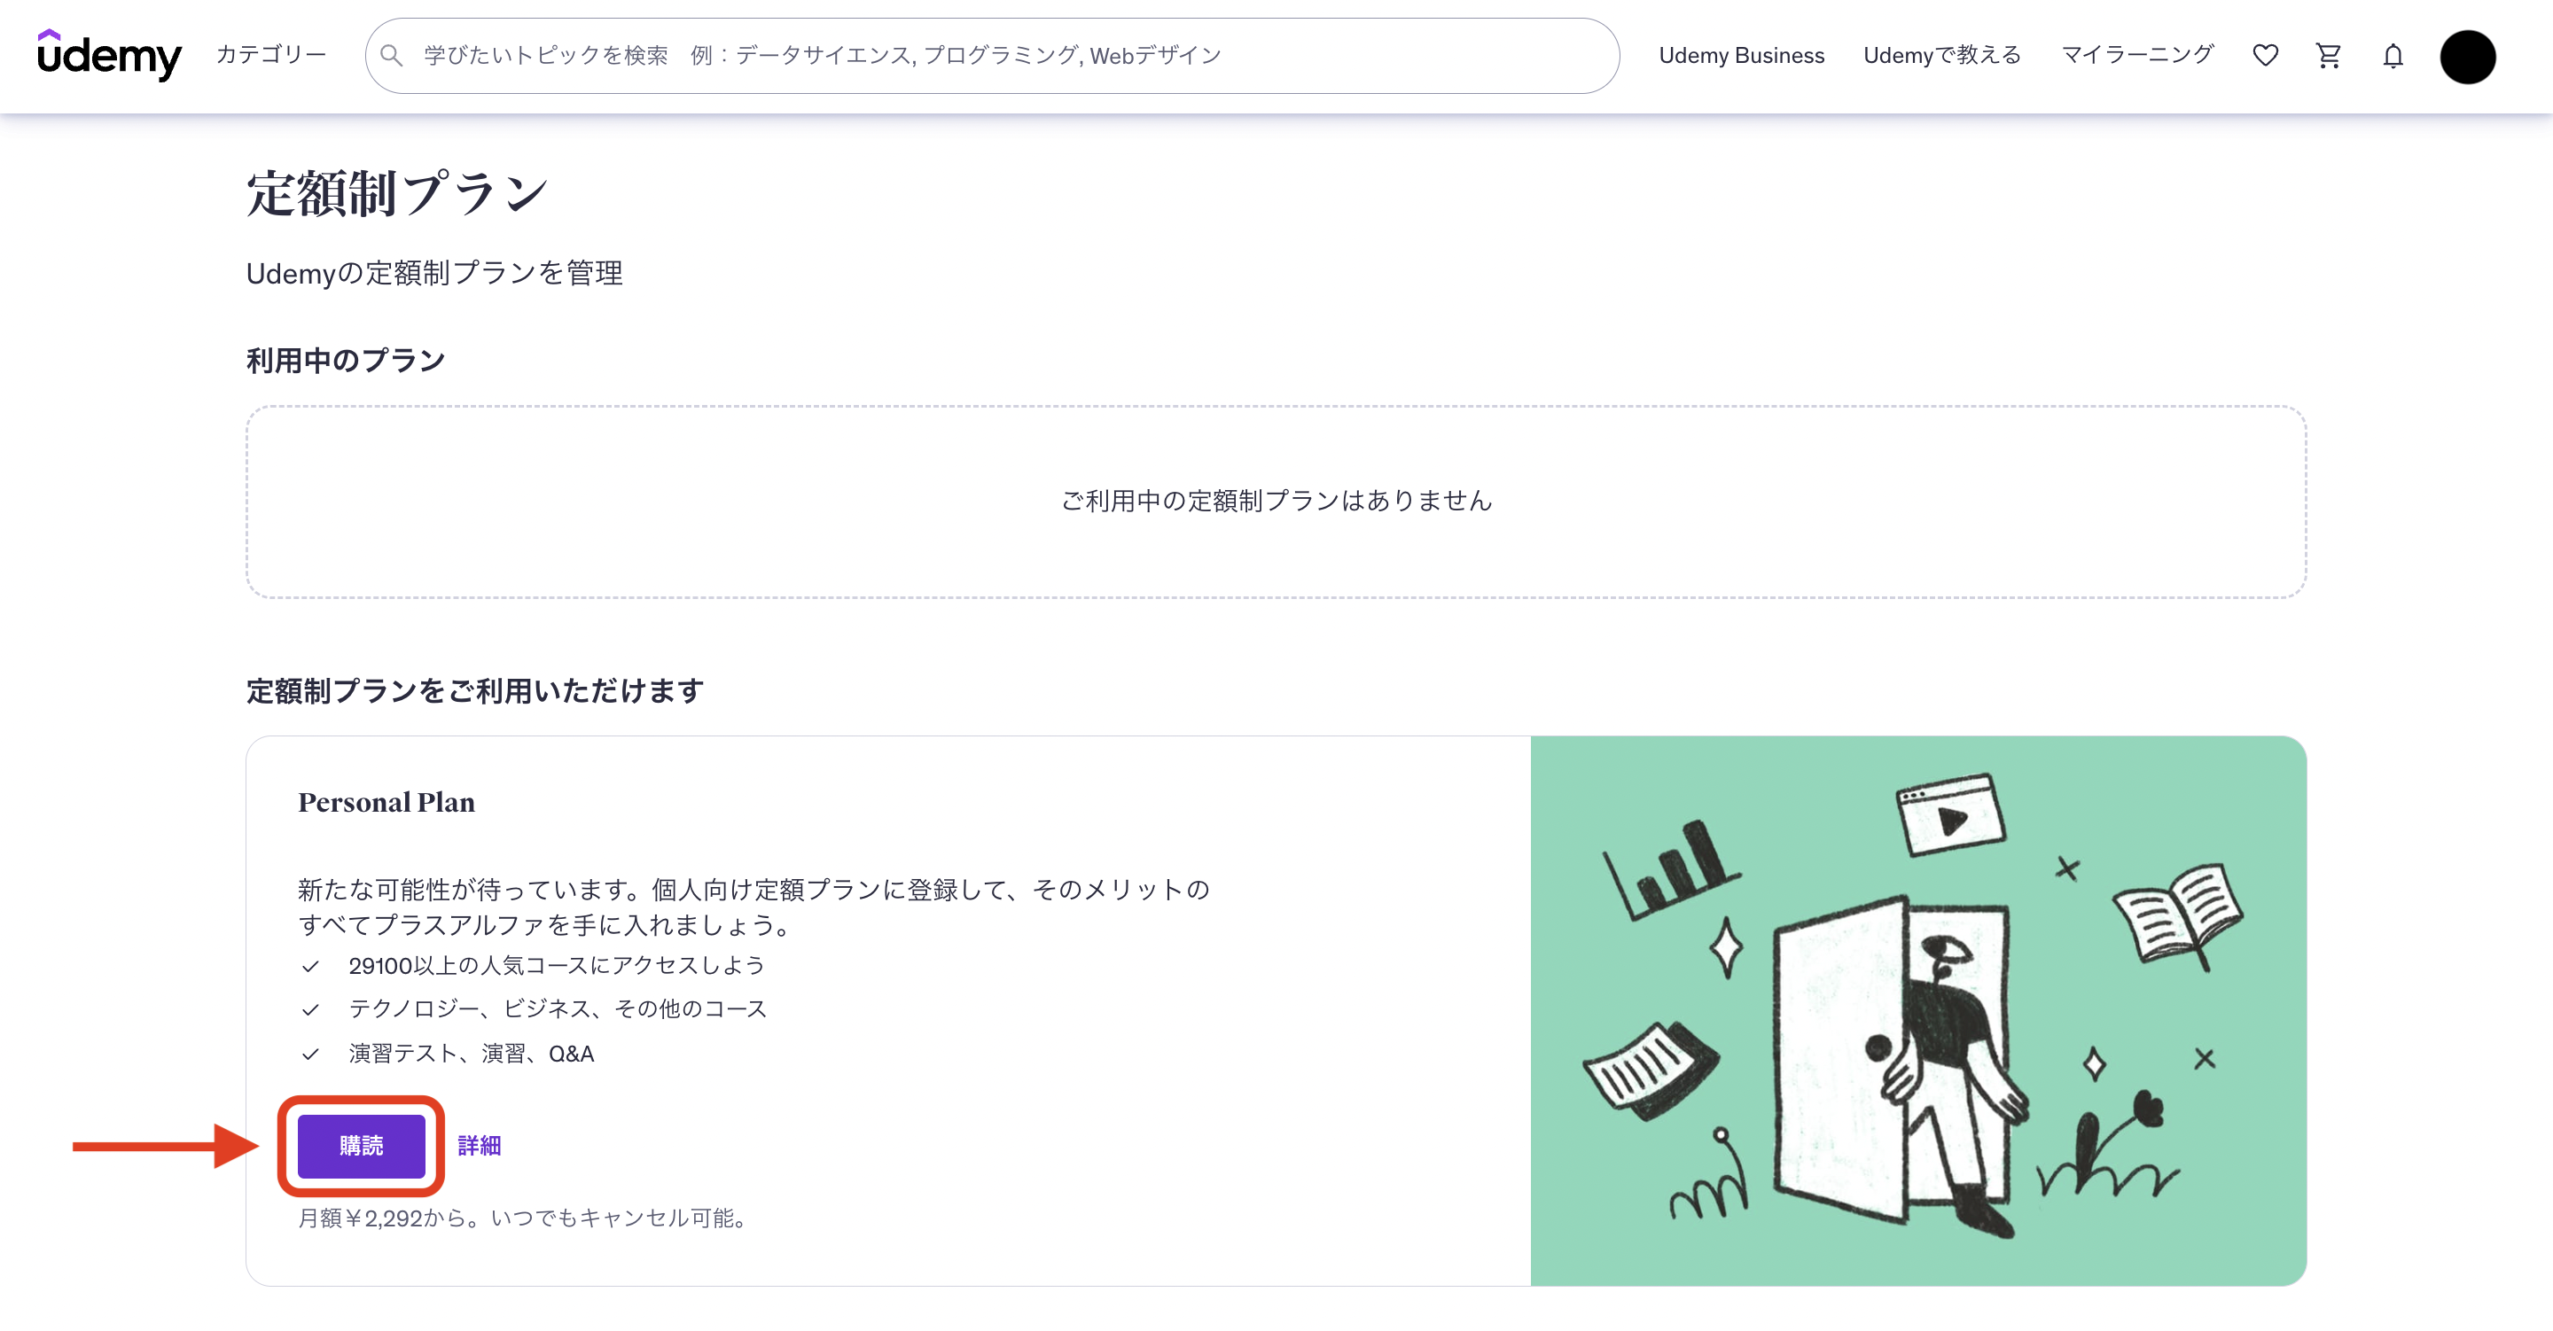This screenshot has height=1331, width=2553.
Task: Open the wishlist heart icon
Action: tap(2265, 56)
